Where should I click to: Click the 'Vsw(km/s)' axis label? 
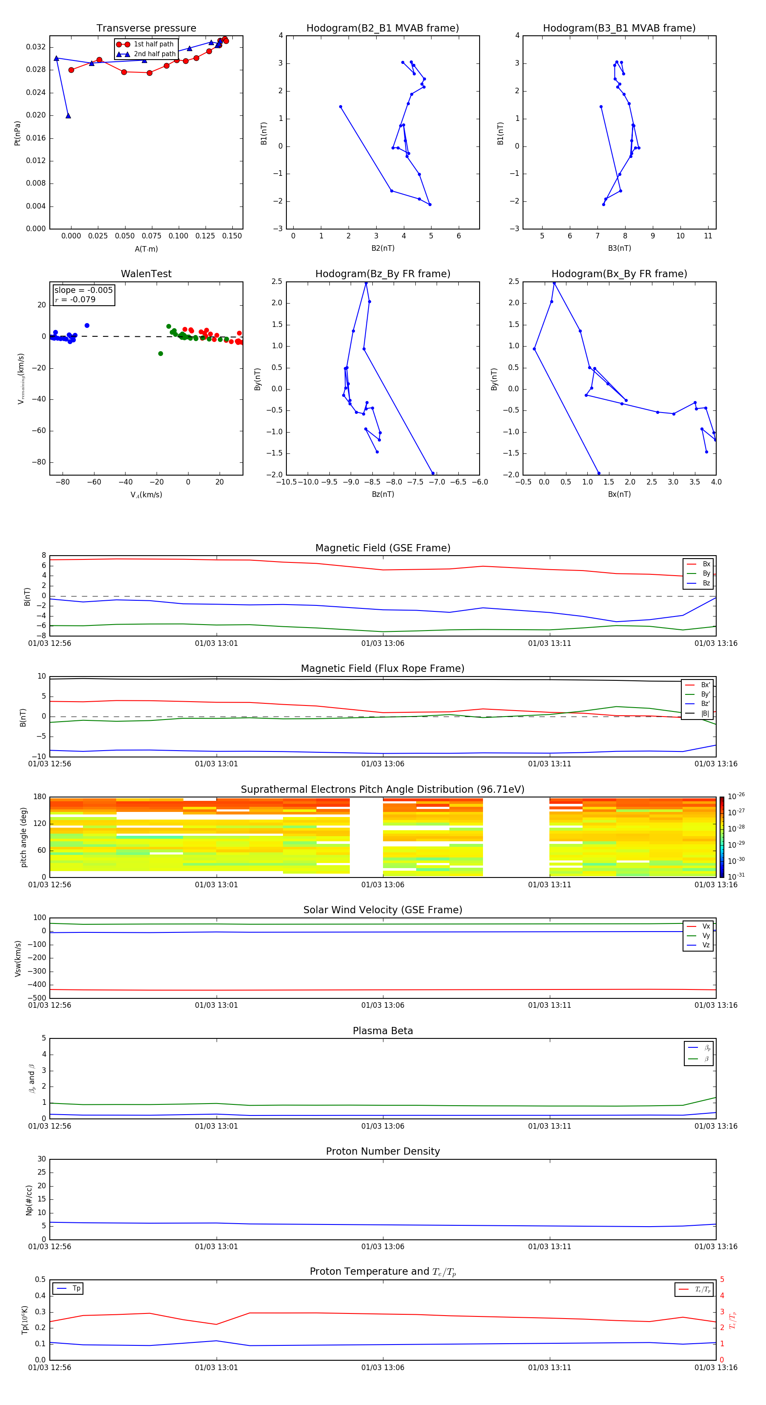(x=17, y=958)
